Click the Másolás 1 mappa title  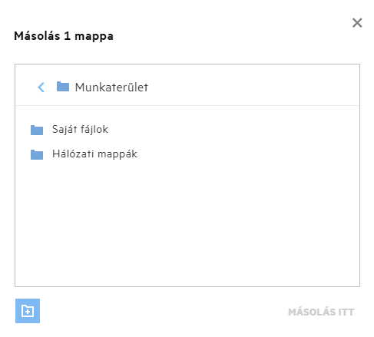pos(64,36)
